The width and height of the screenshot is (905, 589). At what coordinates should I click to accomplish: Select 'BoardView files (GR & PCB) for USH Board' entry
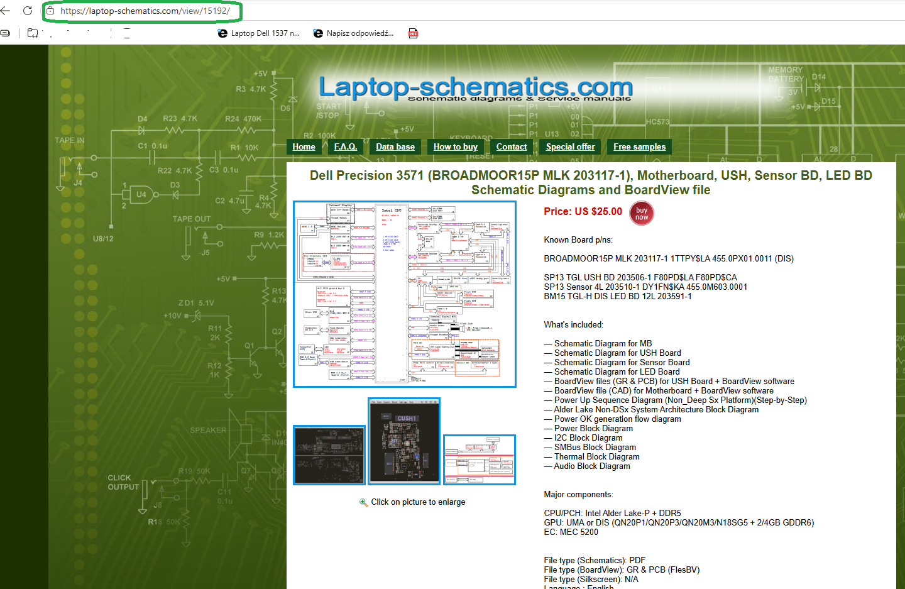pos(669,382)
